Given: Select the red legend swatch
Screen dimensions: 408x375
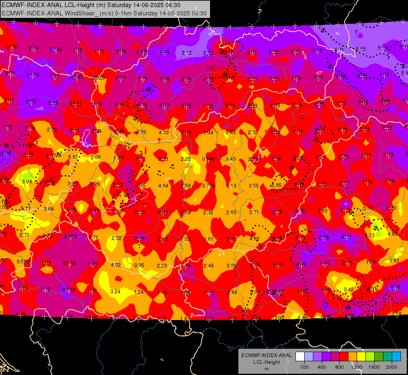Looking at the screenshot, I should pyautogui.click(x=344, y=357).
